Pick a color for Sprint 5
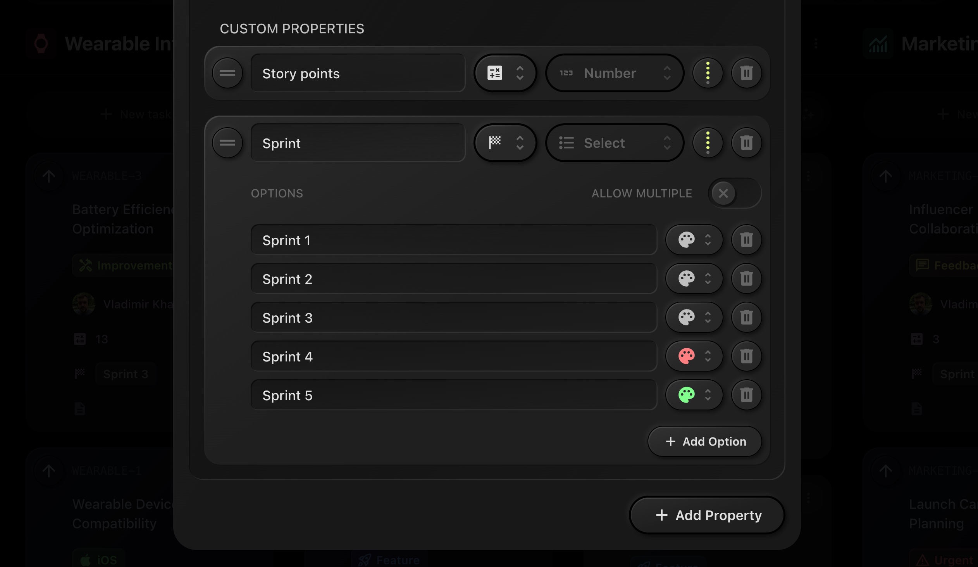The height and width of the screenshot is (567, 978). coord(694,395)
